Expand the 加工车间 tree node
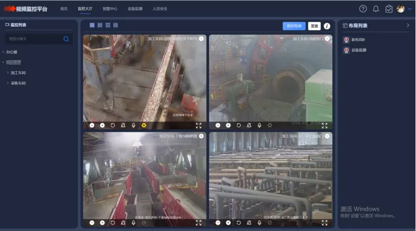Image resolution: width=416 pixels, height=231 pixels. 8,73
